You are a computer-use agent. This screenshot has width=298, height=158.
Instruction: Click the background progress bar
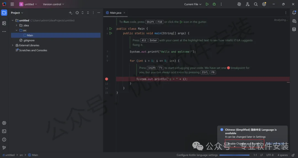click(234, 155)
